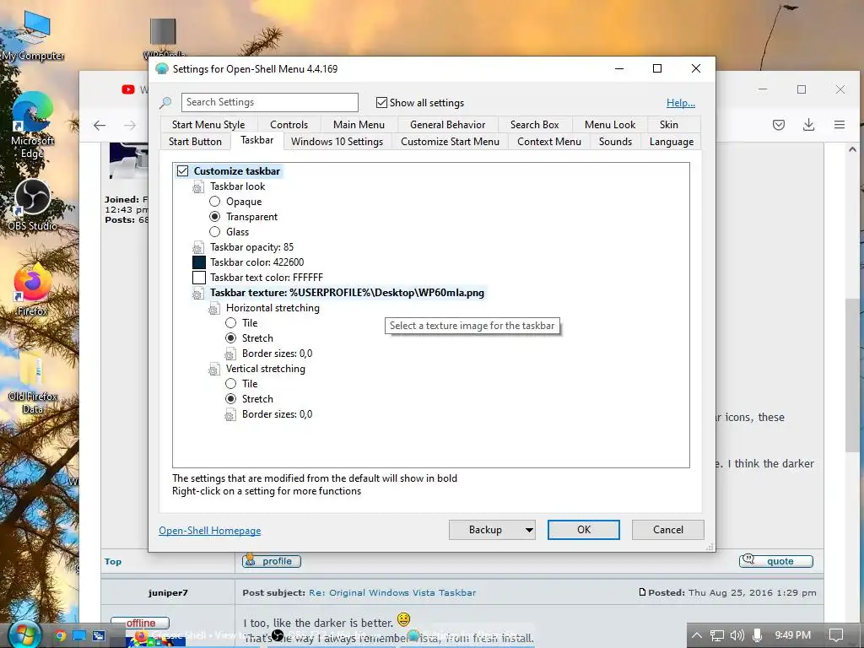
Task: Click the Taskbar color swatch
Action: 199,263
